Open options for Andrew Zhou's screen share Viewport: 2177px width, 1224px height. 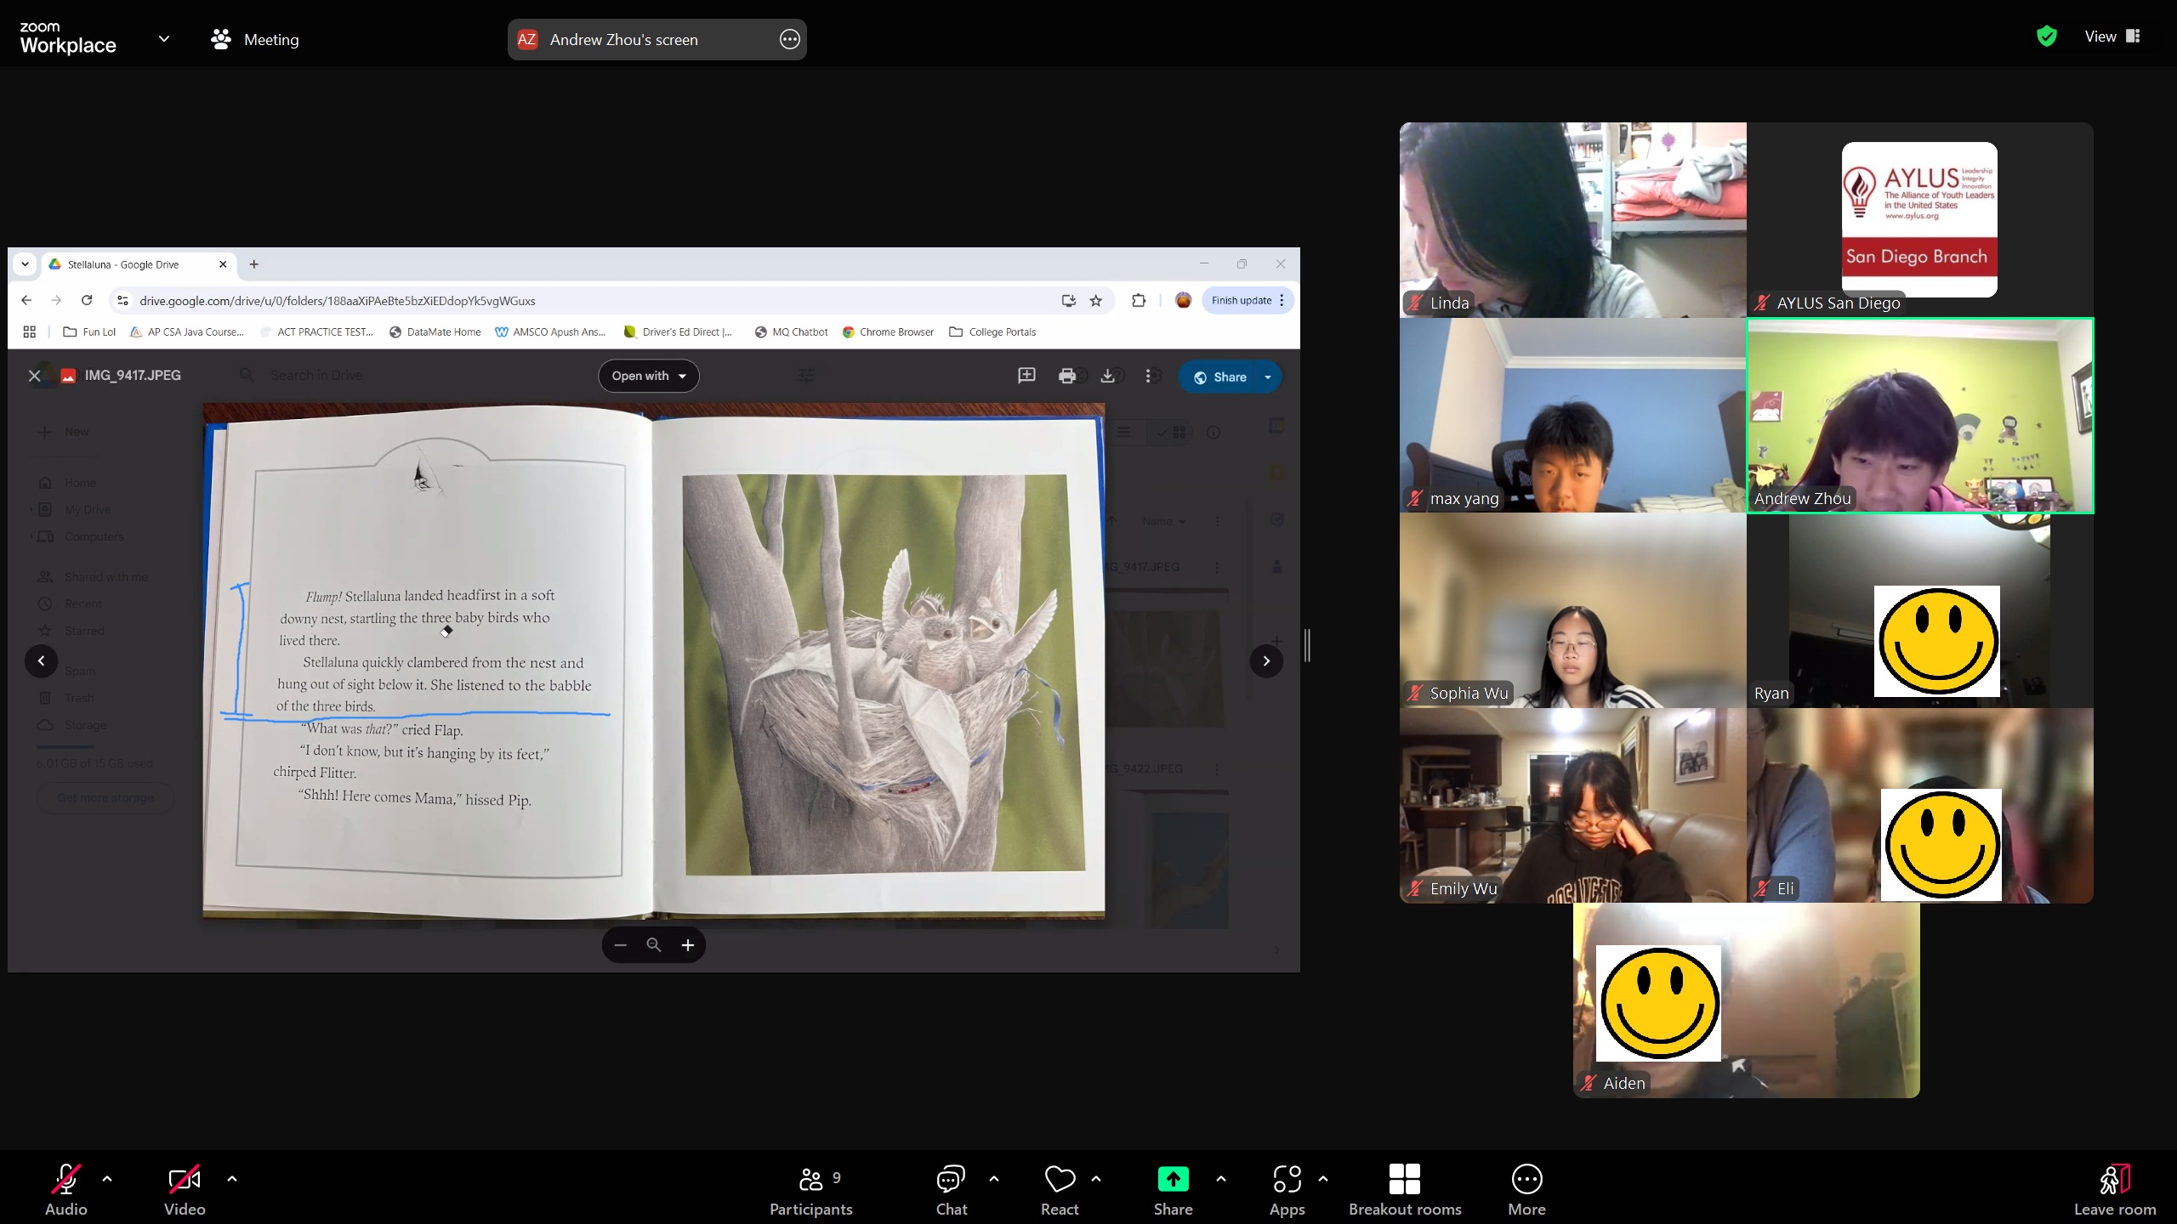tap(789, 39)
